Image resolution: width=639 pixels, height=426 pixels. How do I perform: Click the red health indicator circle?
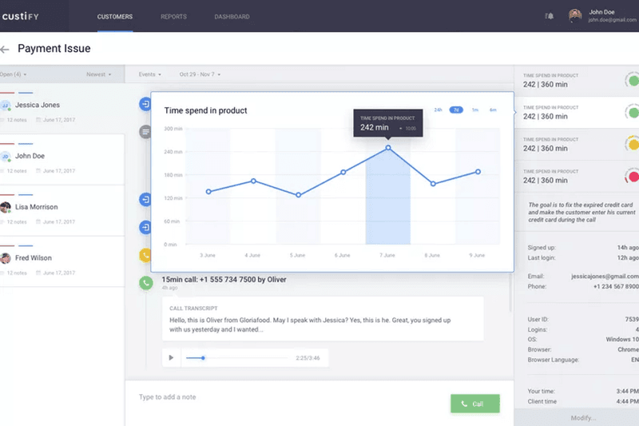633,176
